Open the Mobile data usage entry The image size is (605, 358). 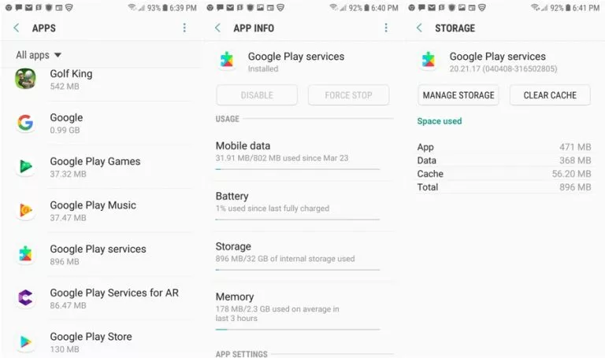[298, 154]
